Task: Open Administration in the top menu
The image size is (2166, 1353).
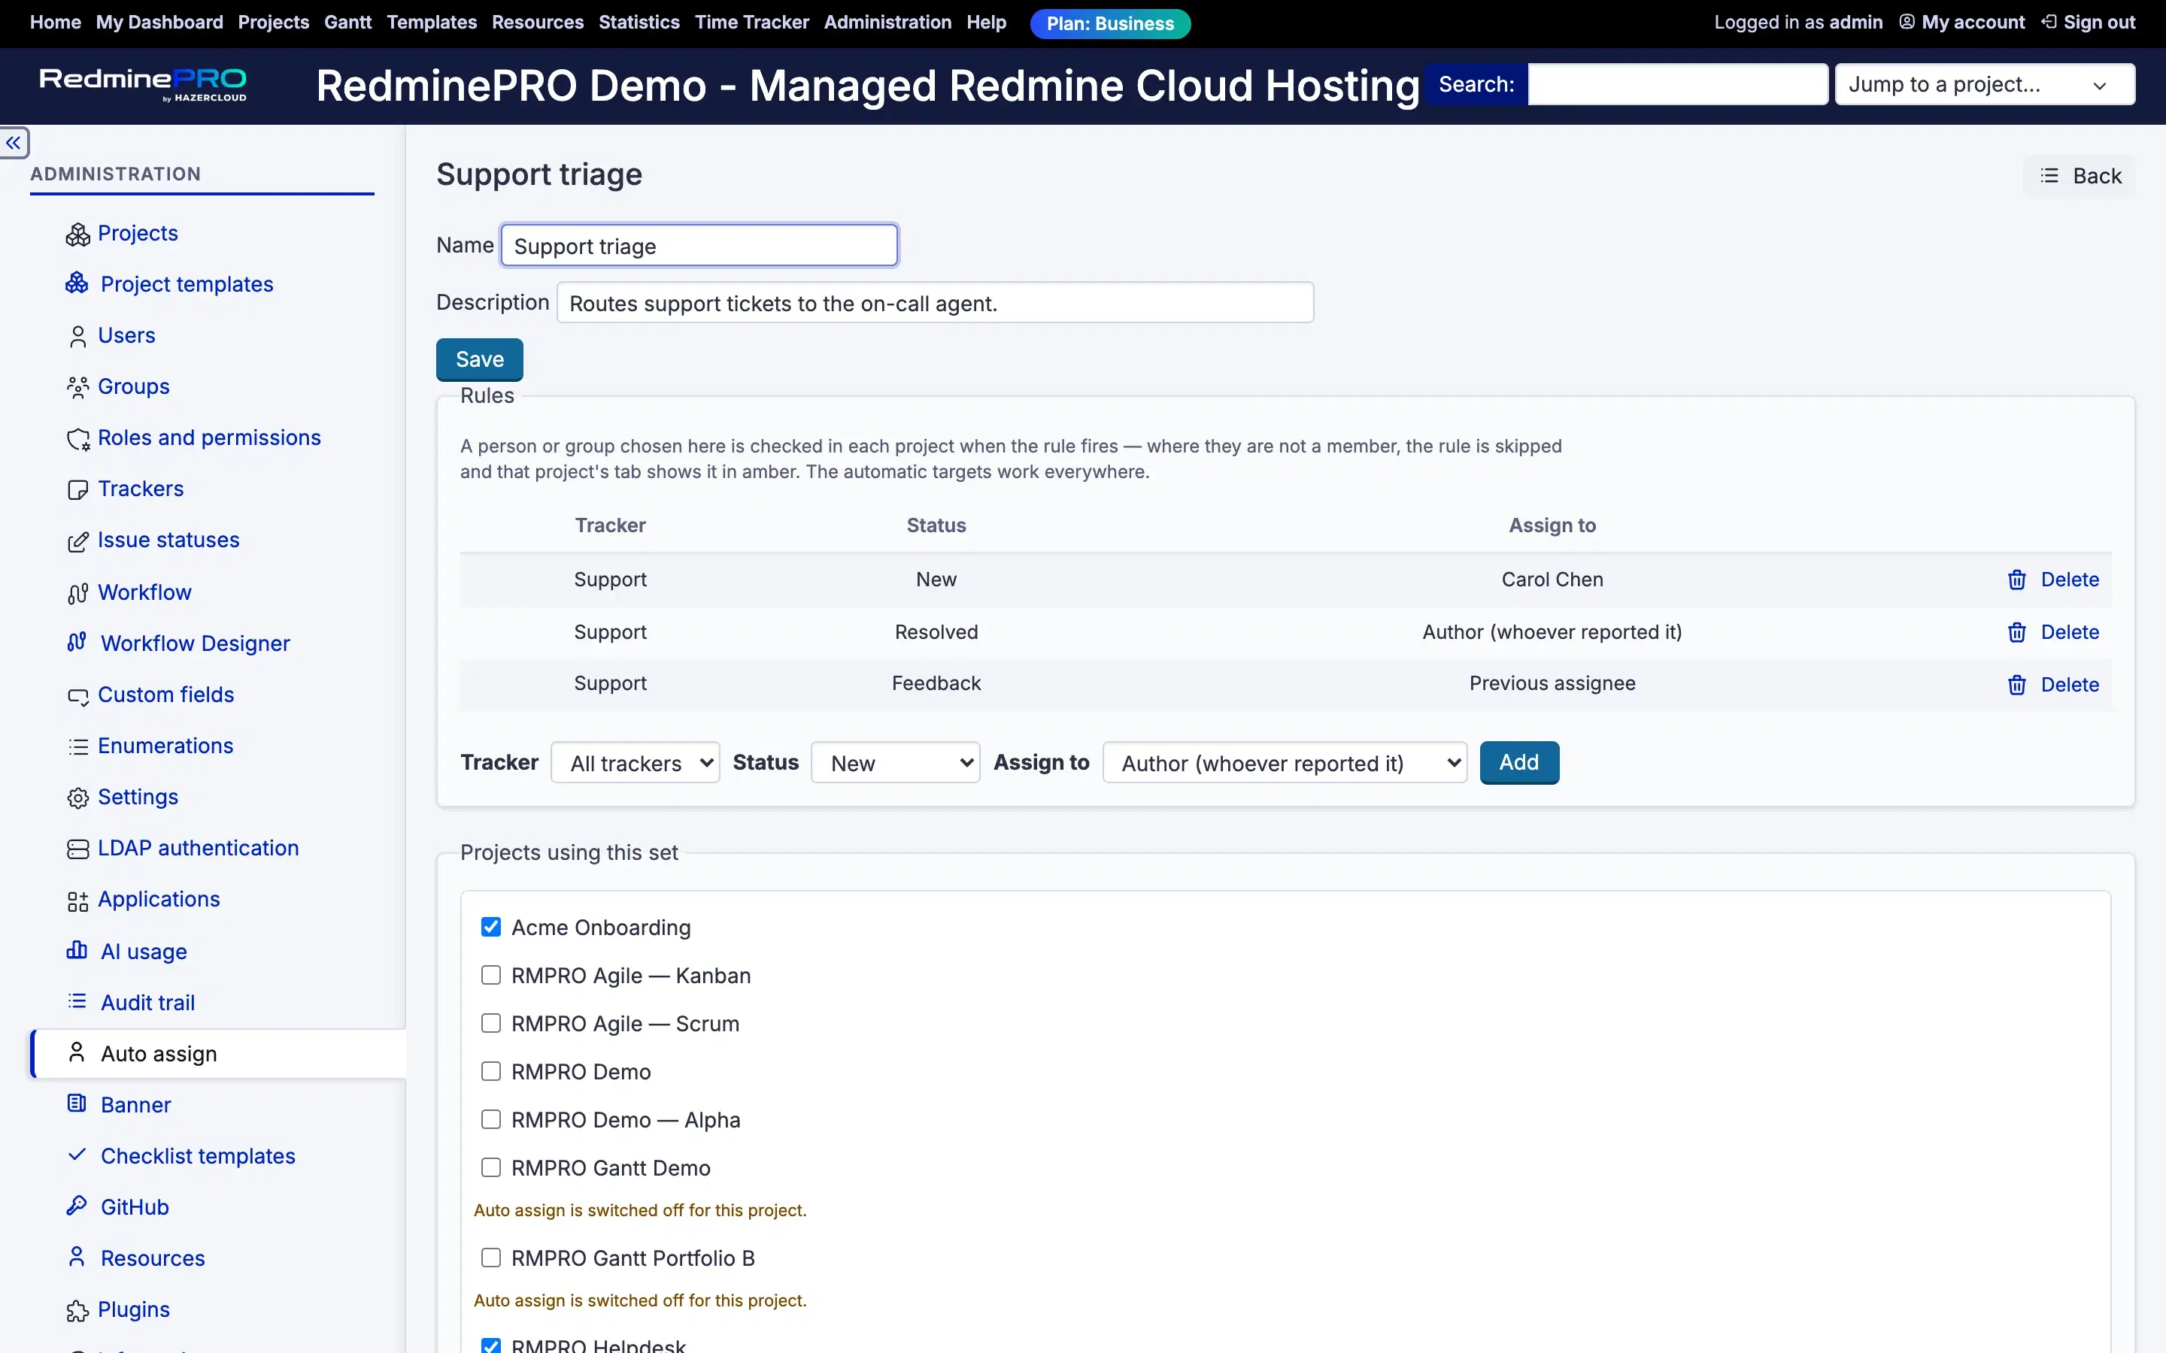Action: (887, 23)
